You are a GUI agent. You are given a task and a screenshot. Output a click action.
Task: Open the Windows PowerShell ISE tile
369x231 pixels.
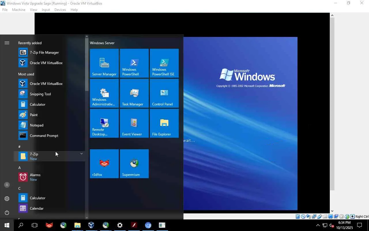164,63
